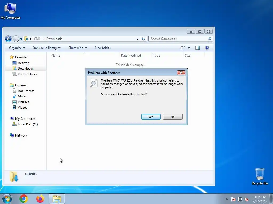The image size is (273, 204).
Task: Open the address bar history dropdown
Action: click(137, 39)
